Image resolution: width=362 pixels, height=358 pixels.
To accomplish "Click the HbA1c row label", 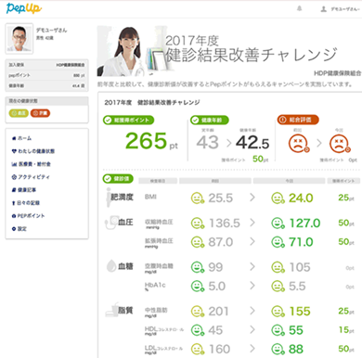I will tap(155, 287).
